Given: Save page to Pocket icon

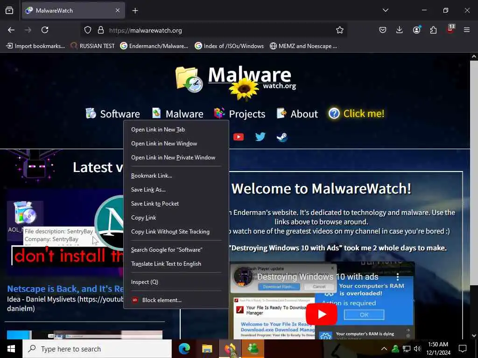Looking at the screenshot, I should click(x=383, y=30).
